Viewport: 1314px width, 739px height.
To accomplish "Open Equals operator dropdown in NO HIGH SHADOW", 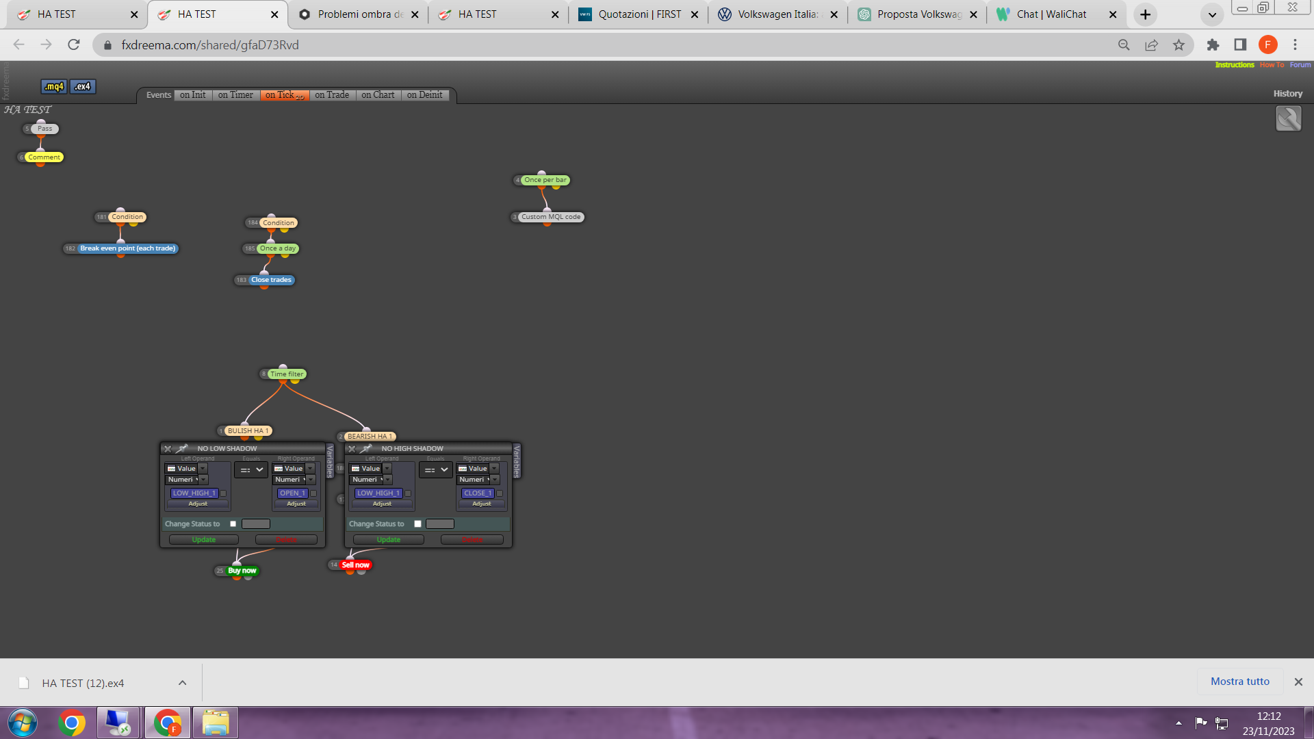I will pyautogui.click(x=436, y=470).
